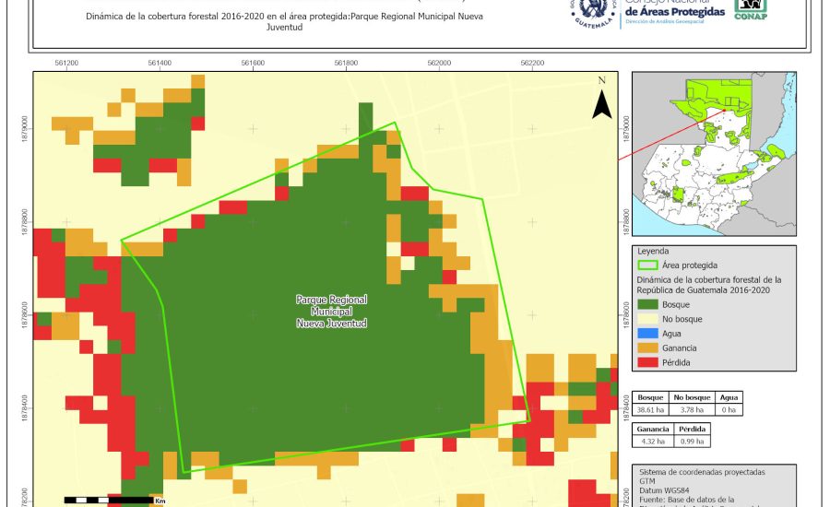Select the blue Agua legend swatch

[648, 334]
